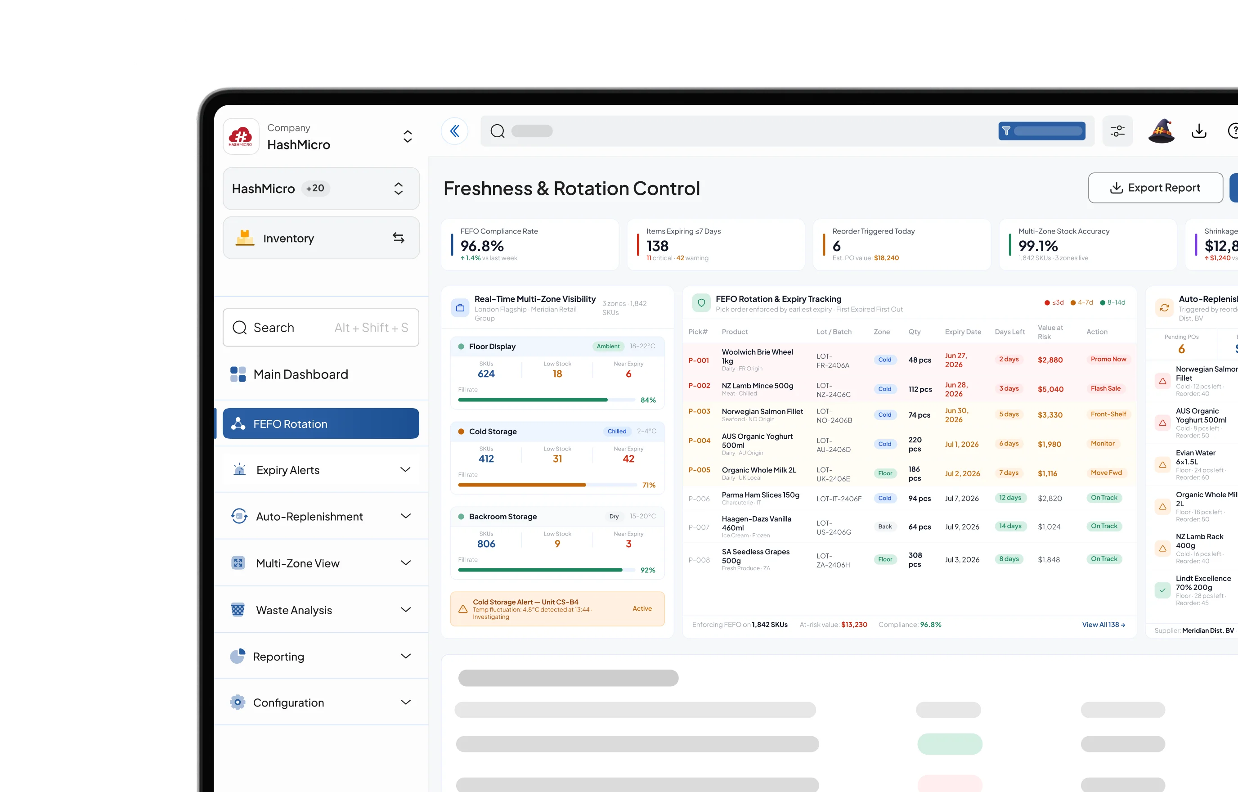Click the Reorder Triggered Today card
This screenshot has width=1238, height=792.
(x=902, y=245)
